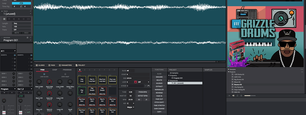Click the FROM BPM button
The image size is (306, 115).
pos(142,92)
